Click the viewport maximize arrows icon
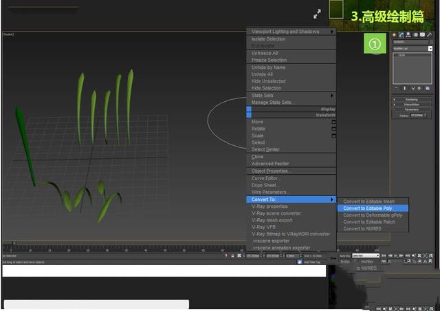The height and width of the screenshot is (311, 440). tap(317, 13)
